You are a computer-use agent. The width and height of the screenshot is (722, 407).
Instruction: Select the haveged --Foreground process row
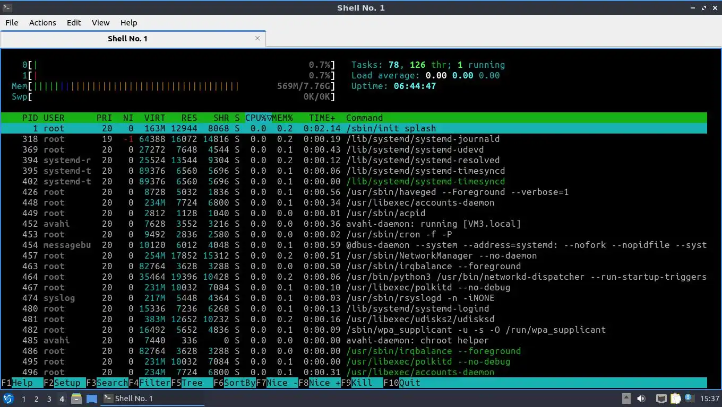pos(354,192)
